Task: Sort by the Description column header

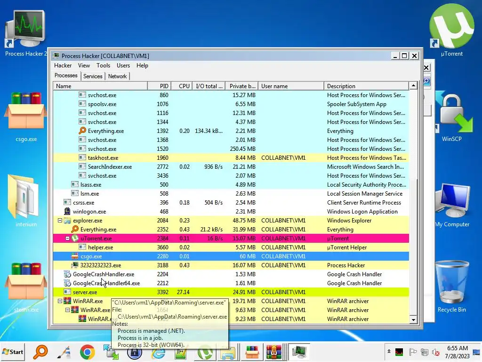Action: (366, 86)
